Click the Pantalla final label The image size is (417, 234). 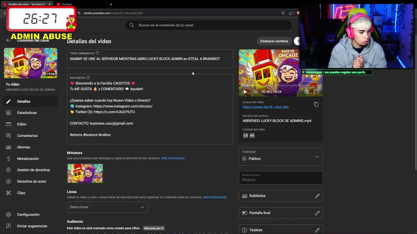pyautogui.click(x=260, y=213)
